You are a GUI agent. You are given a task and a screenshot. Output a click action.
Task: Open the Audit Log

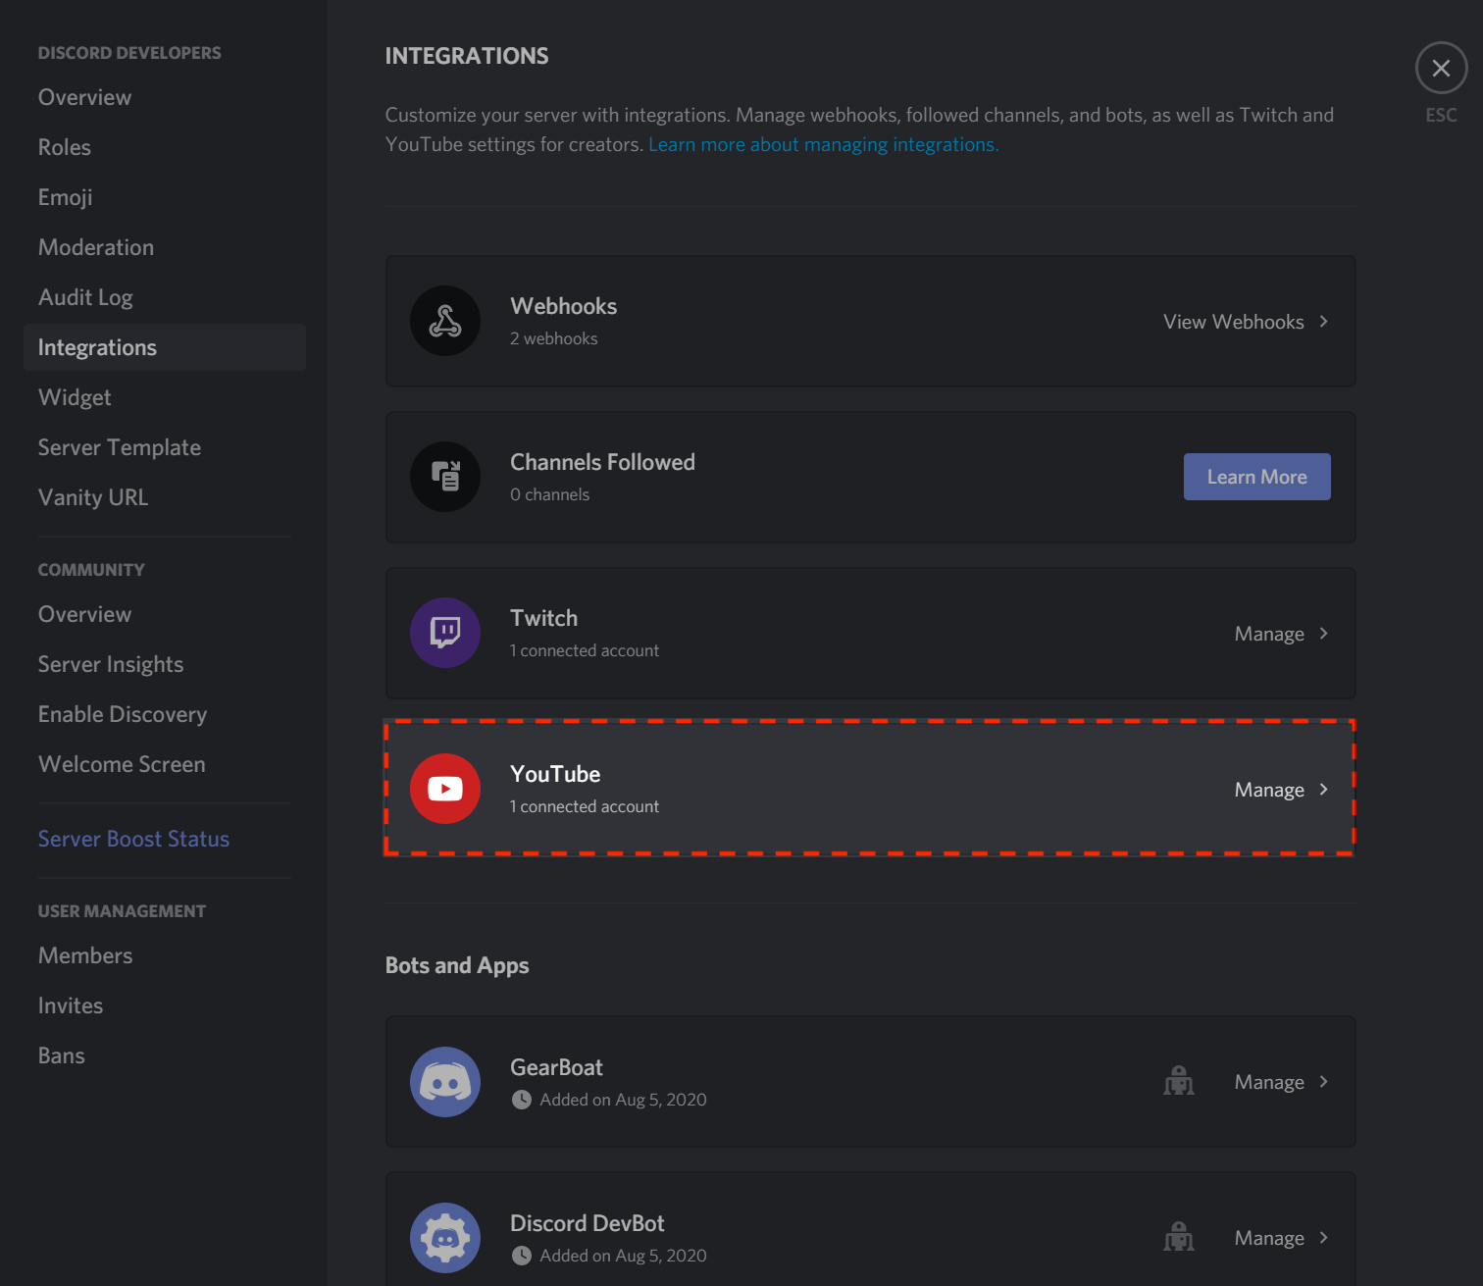(165, 297)
